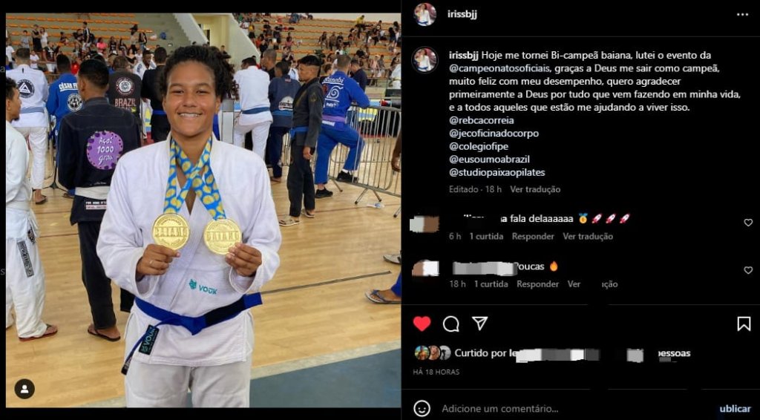The width and height of the screenshot is (760, 420).
Task: Like the 'Poucas' comment heart
Action: (x=748, y=270)
